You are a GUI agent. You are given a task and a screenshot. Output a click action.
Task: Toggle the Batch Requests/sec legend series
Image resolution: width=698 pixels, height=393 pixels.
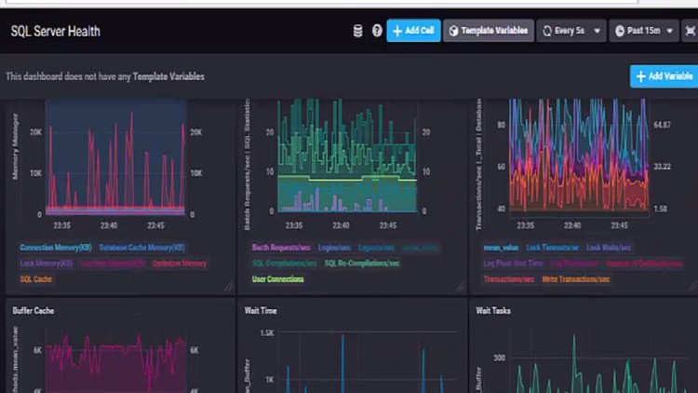[281, 248]
